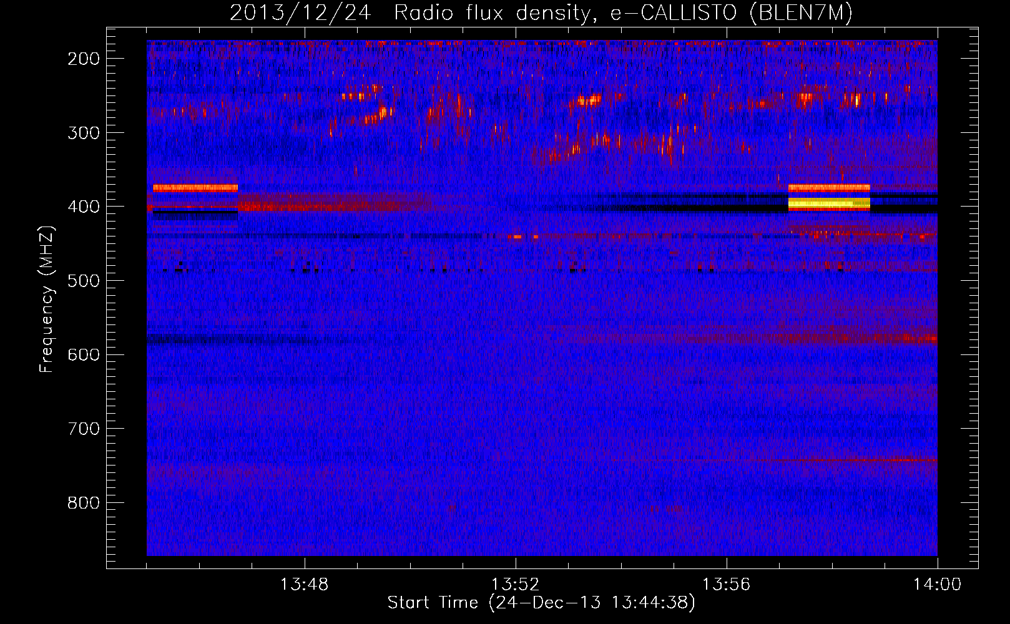The width and height of the screenshot is (1010, 624).
Task: Click the orange band near 375 MHz at left
Action: coord(195,187)
